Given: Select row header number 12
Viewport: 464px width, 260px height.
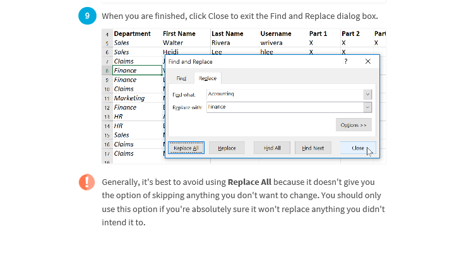Looking at the screenshot, I should coord(107,108).
